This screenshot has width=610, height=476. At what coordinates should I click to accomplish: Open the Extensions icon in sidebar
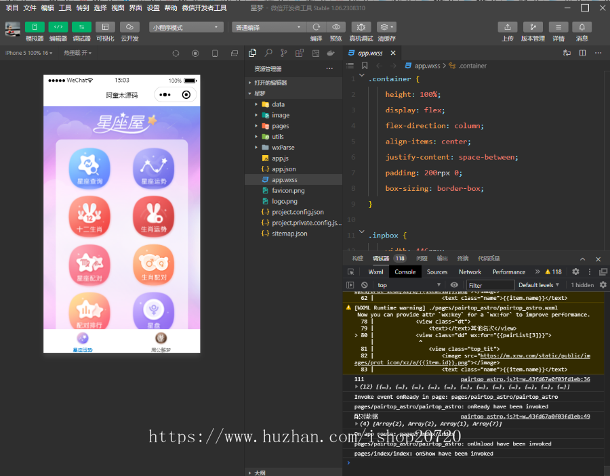[x=300, y=53]
